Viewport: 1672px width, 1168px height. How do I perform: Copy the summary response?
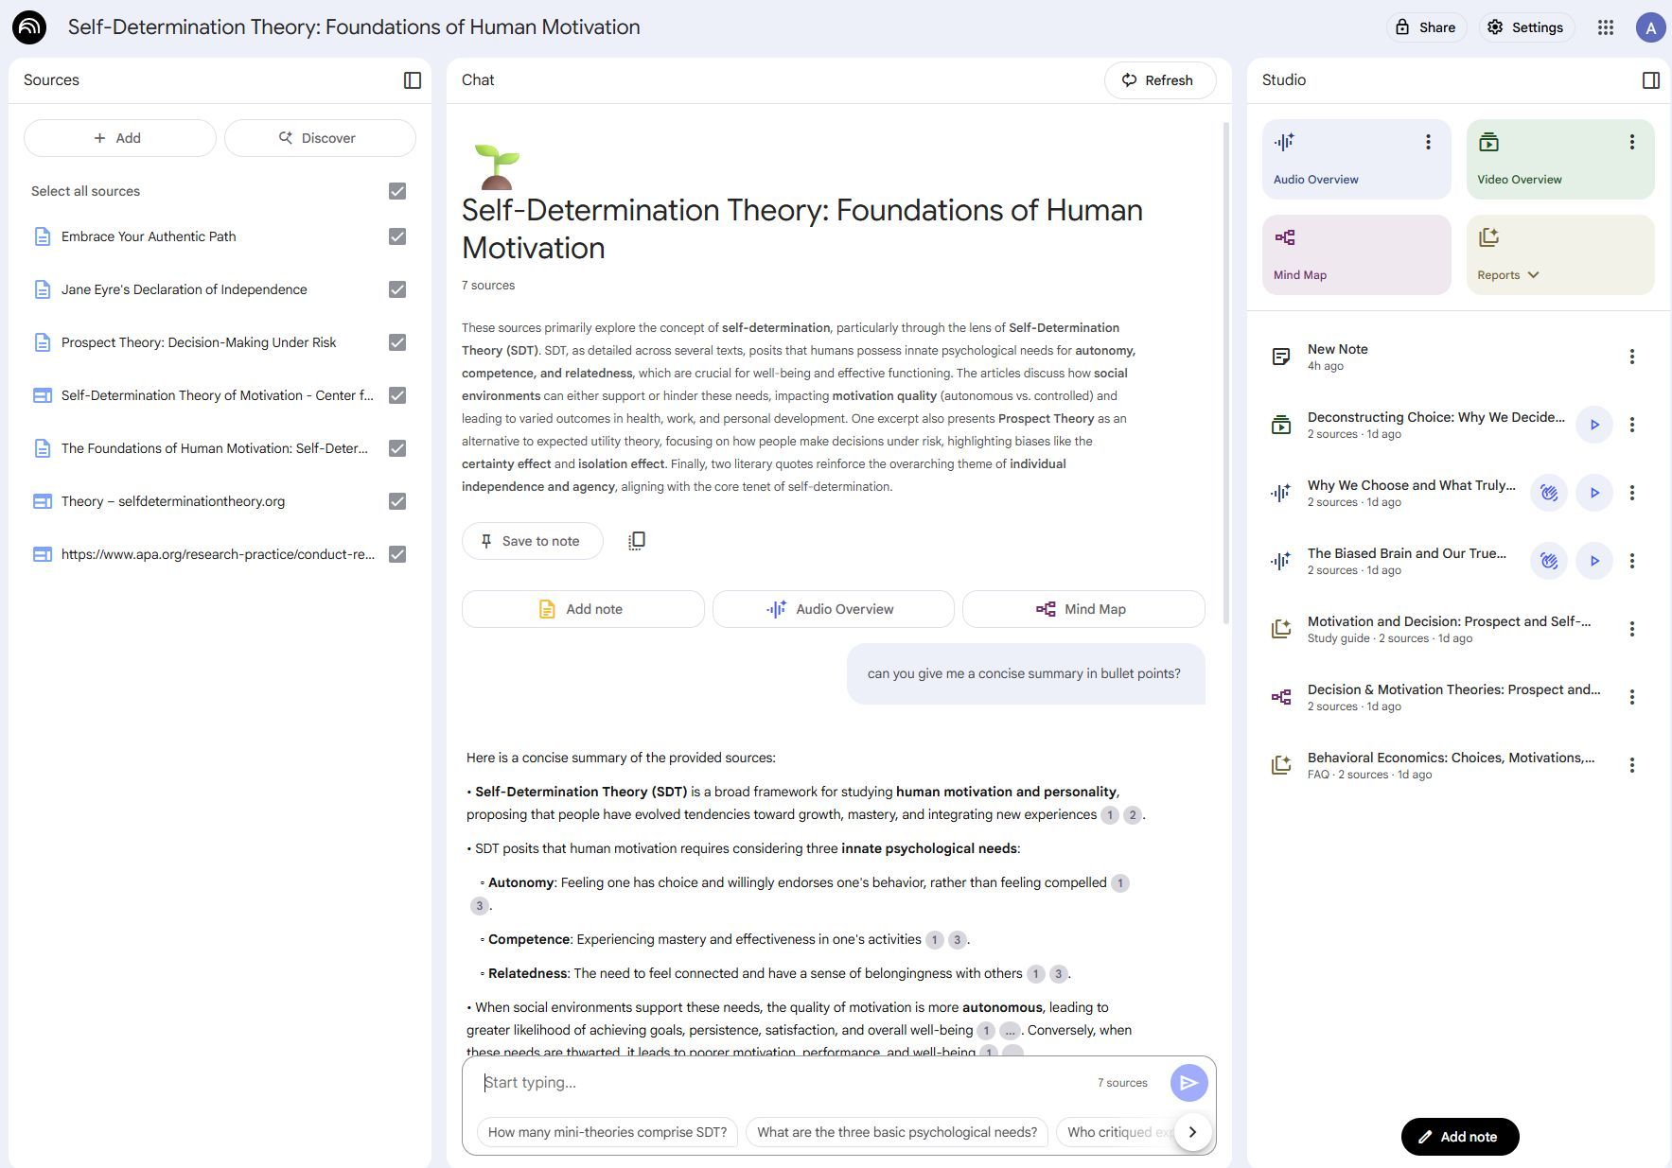point(636,540)
